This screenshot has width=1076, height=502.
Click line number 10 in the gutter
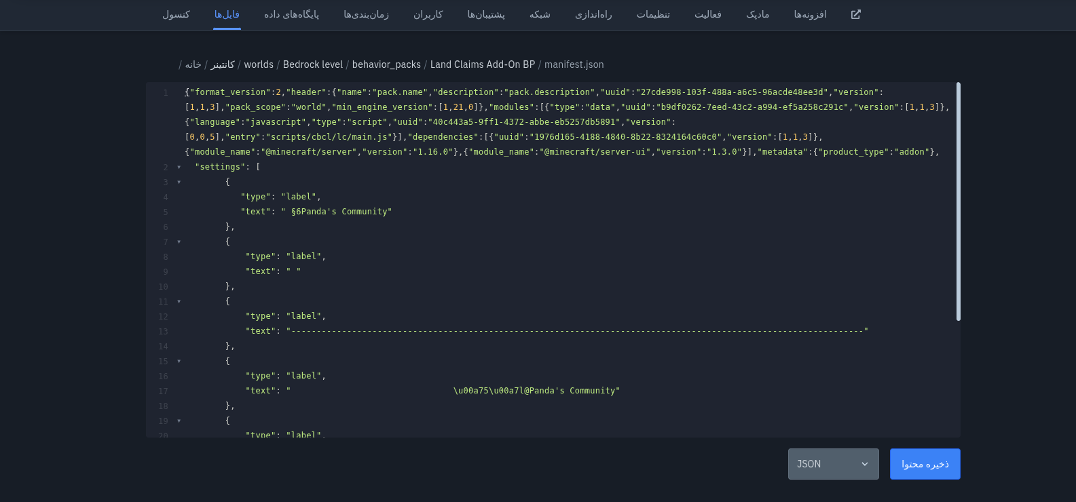pos(163,286)
